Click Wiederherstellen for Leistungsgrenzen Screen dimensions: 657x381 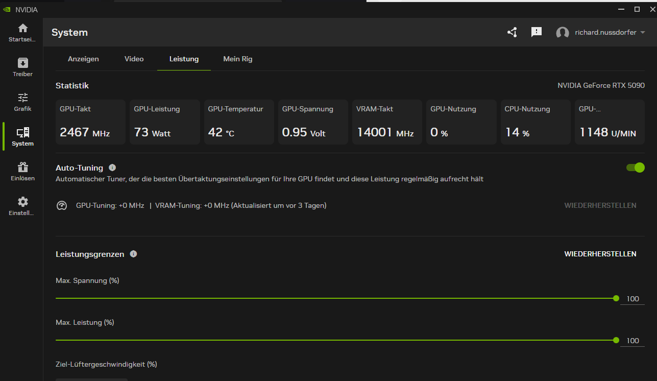click(x=600, y=254)
